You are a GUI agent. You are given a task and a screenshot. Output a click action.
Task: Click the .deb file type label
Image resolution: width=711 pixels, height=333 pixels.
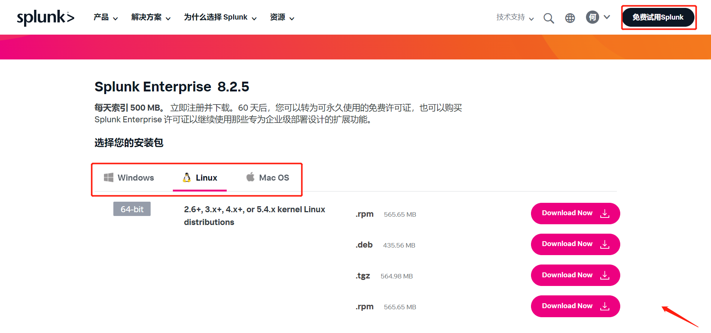(364, 245)
